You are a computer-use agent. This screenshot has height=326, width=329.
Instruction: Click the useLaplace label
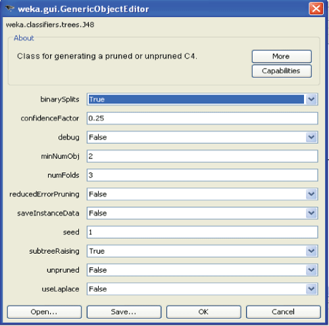61,289
